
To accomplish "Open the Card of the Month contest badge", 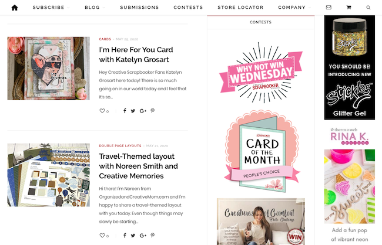I will tap(262, 151).
